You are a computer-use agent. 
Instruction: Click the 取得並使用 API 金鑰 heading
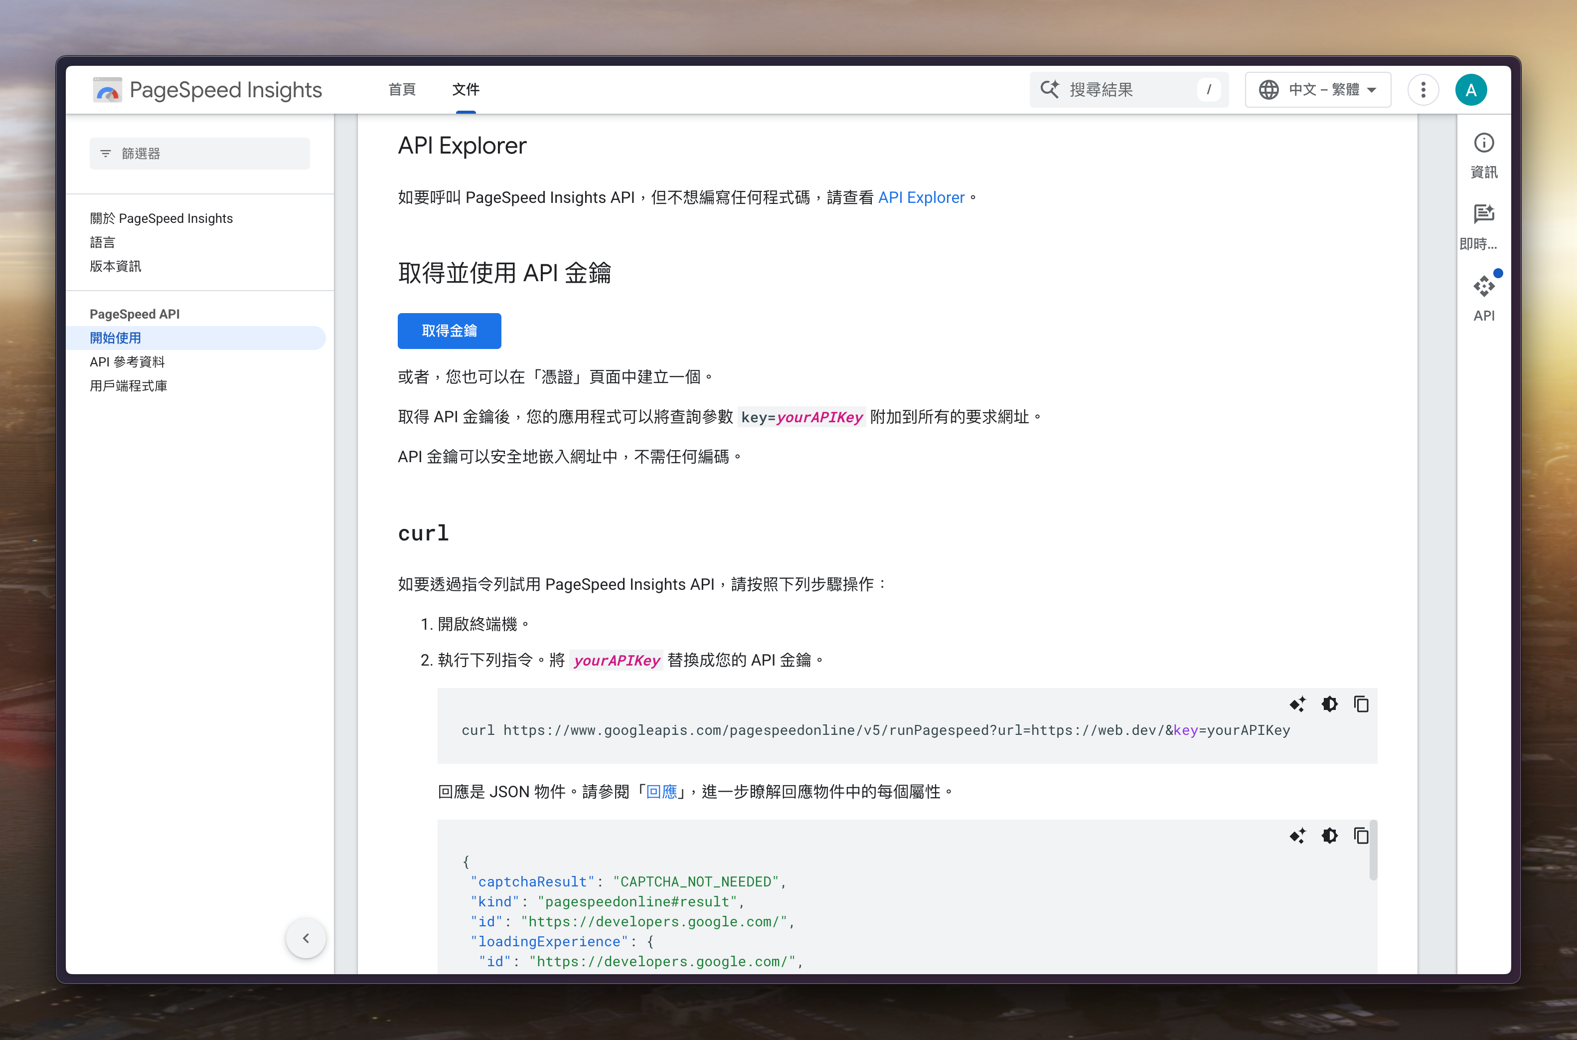(x=504, y=273)
